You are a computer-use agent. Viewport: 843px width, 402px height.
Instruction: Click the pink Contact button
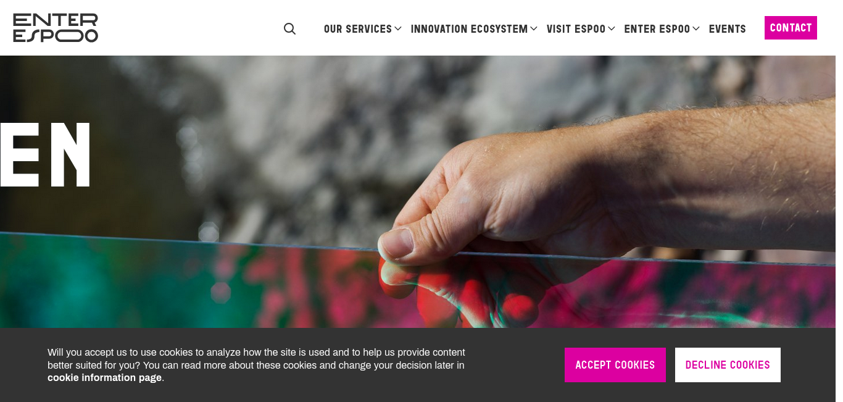791,28
